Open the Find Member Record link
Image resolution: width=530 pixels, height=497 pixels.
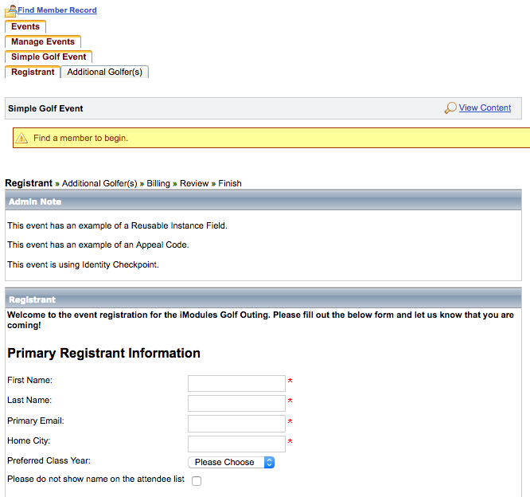click(x=57, y=10)
